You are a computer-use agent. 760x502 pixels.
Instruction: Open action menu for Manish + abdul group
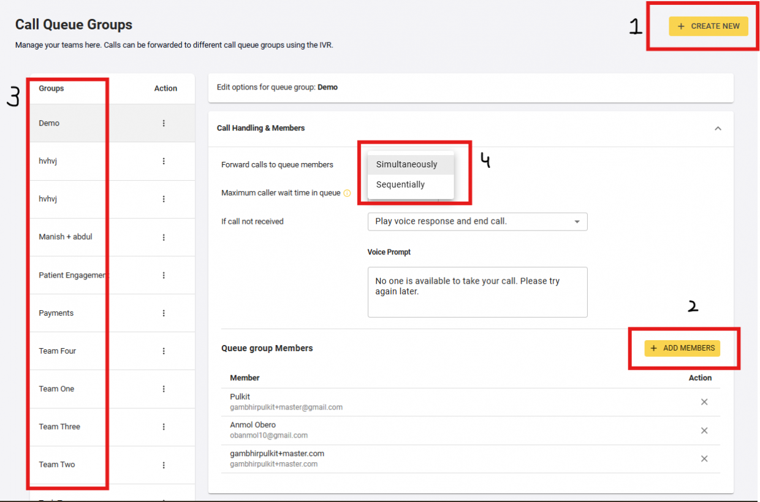(164, 237)
